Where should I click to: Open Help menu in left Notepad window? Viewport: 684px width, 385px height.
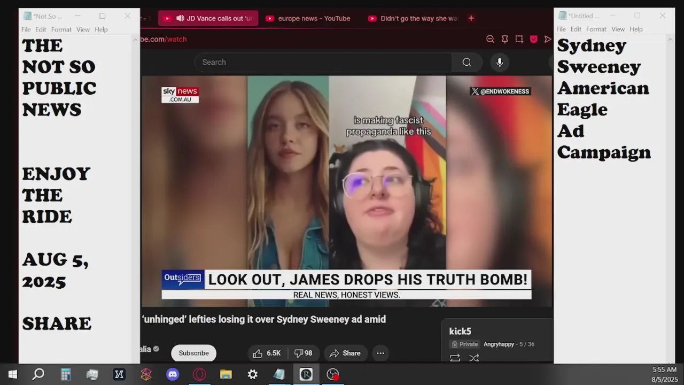(101, 29)
